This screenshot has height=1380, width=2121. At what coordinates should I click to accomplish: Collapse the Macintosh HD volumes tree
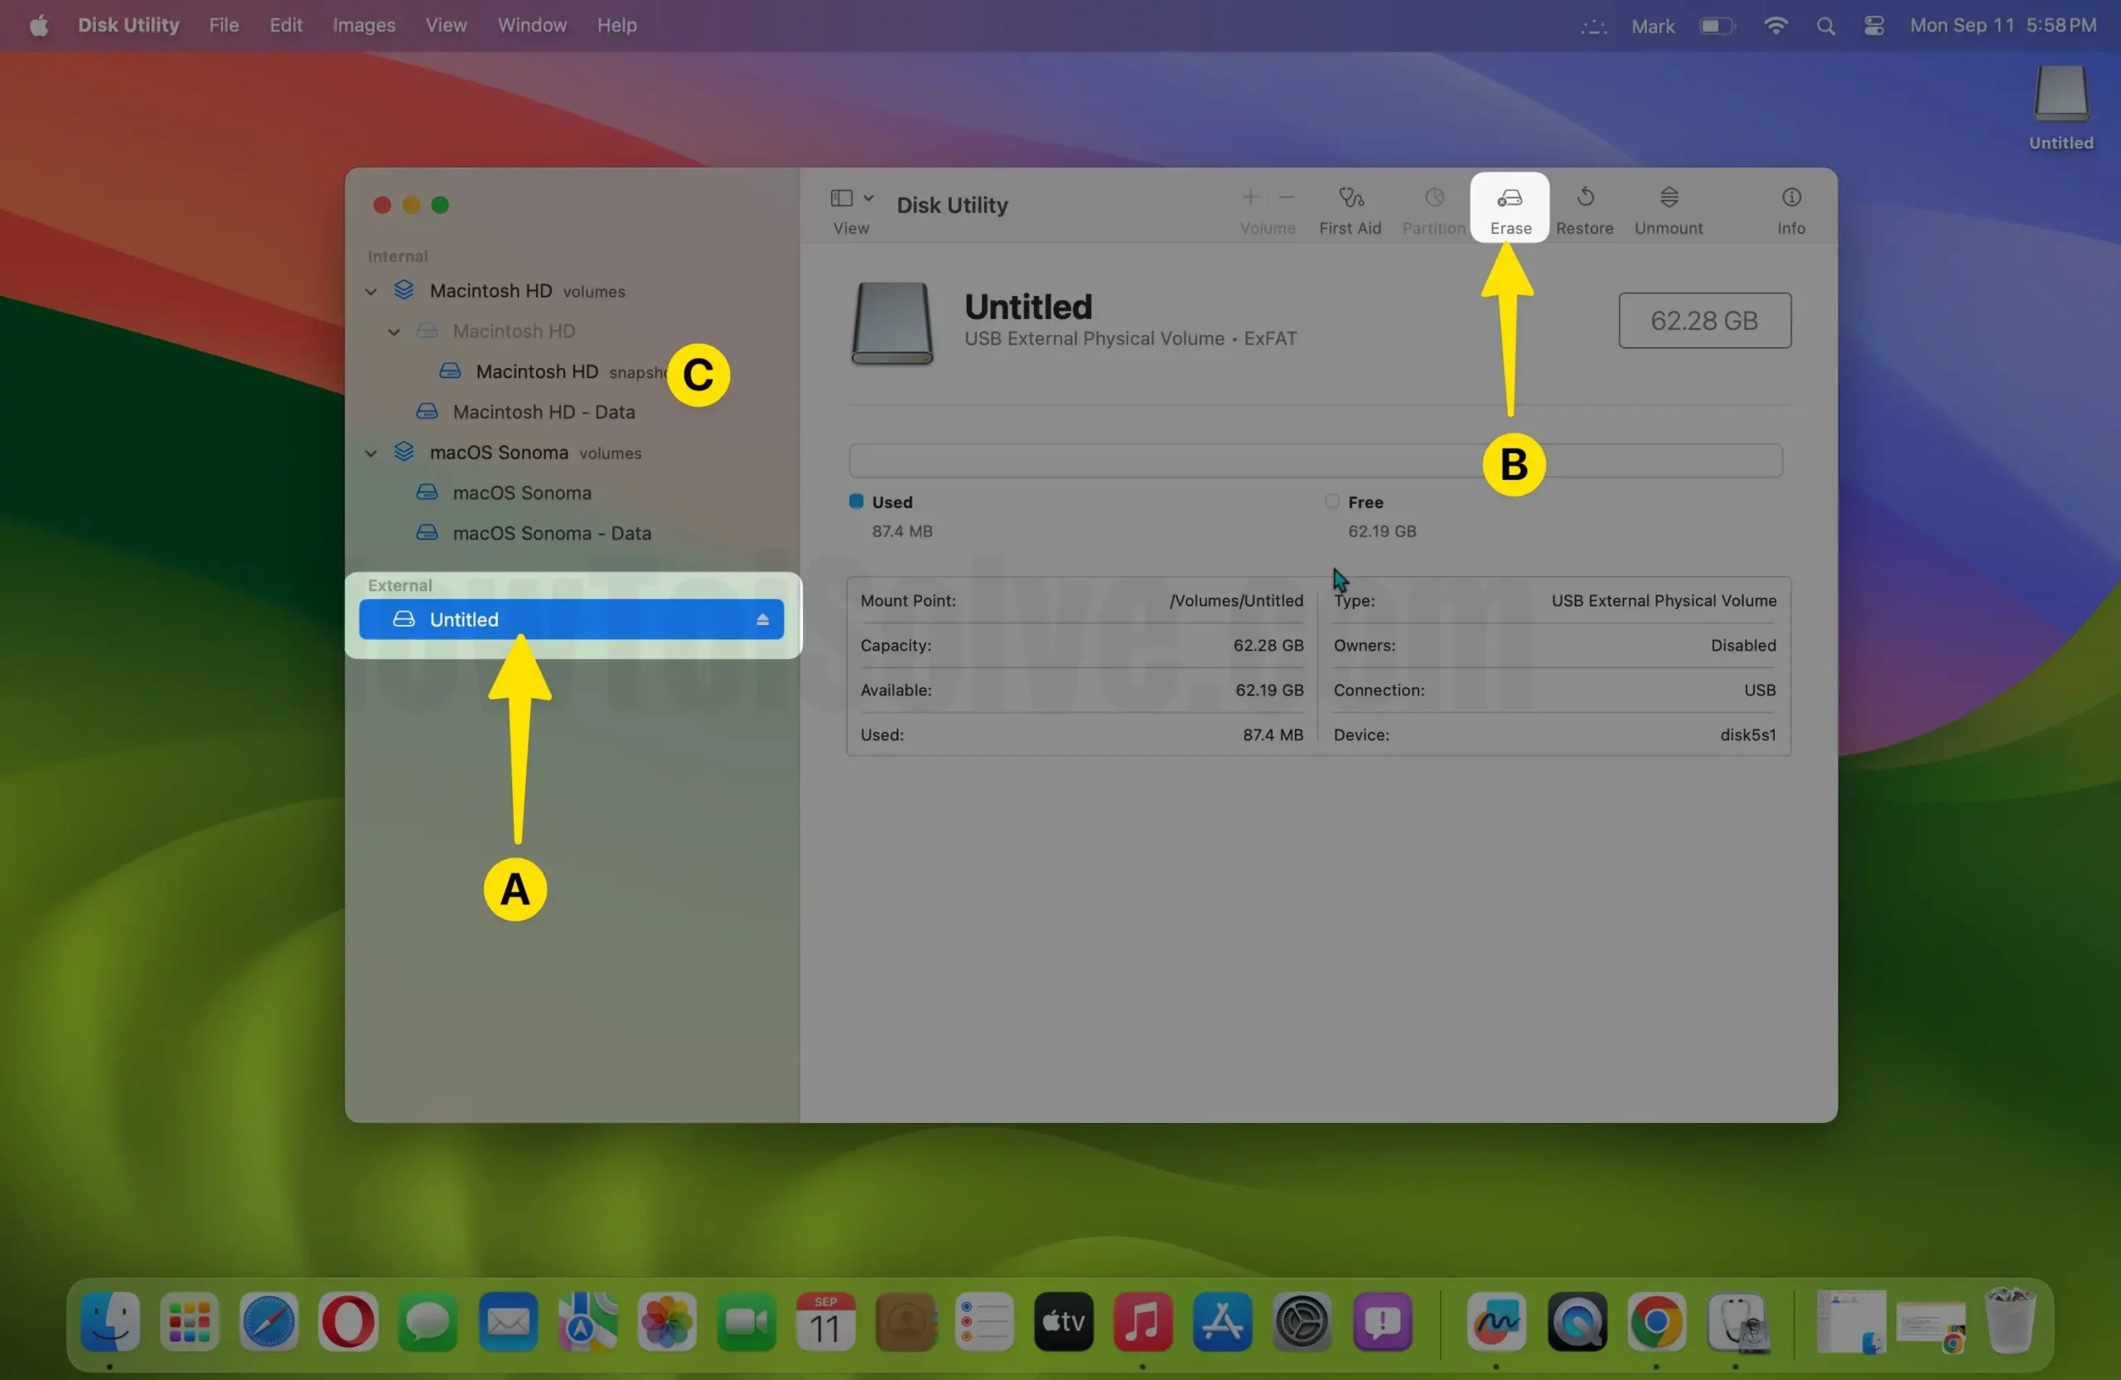[370, 291]
